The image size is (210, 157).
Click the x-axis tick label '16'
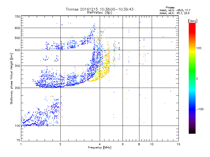coord(178,144)
